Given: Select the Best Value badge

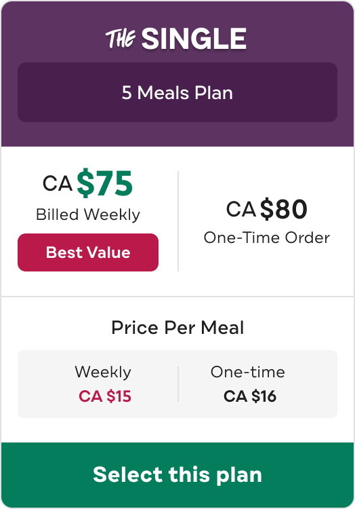Looking at the screenshot, I should point(88,252).
